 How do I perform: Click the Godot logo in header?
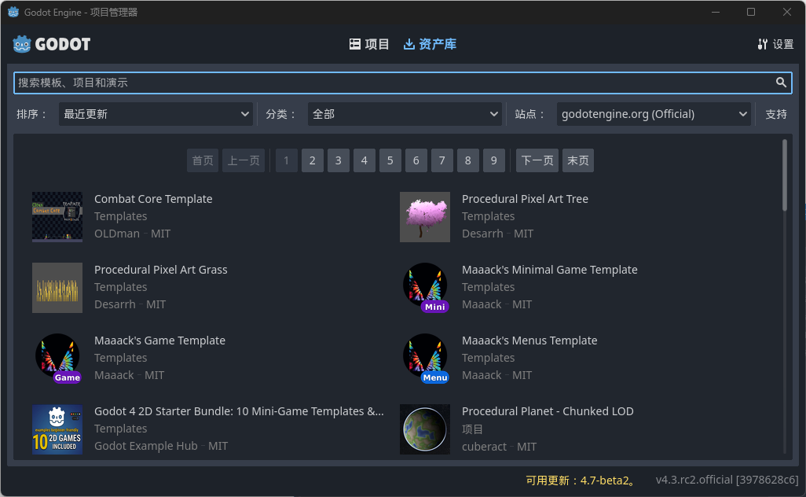(x=51, y=44)
